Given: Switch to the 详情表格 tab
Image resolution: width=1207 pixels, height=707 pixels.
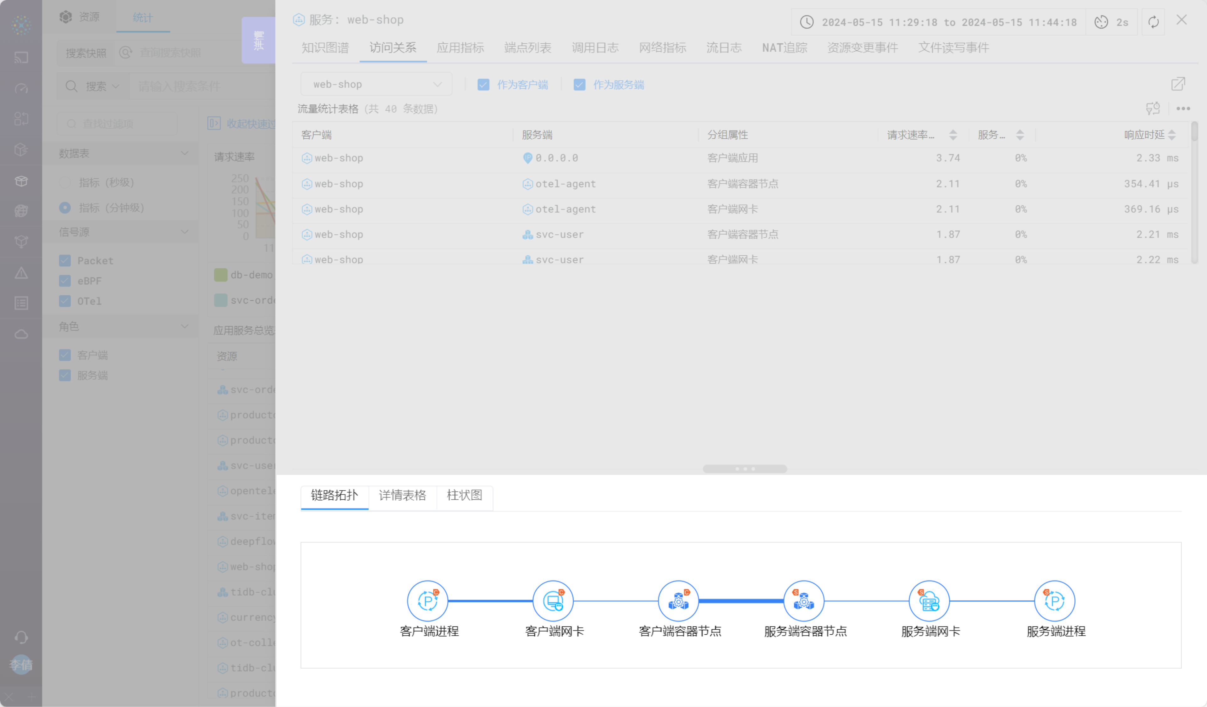Looking at the screenshot, I should (402, 495).
